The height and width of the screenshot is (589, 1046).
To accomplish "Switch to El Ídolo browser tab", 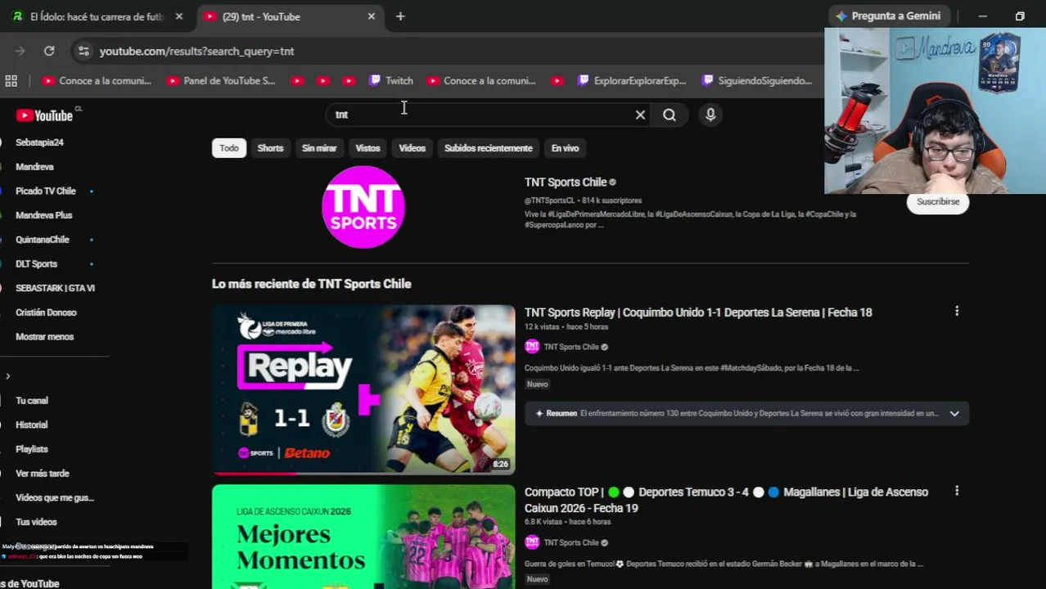I will pyautogui.click(x=96, y=16).
